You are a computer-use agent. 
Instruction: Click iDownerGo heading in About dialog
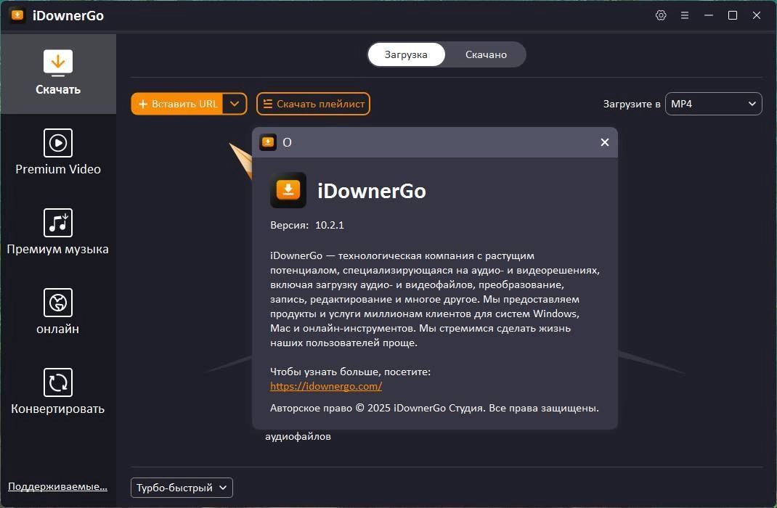click(372, 191)
